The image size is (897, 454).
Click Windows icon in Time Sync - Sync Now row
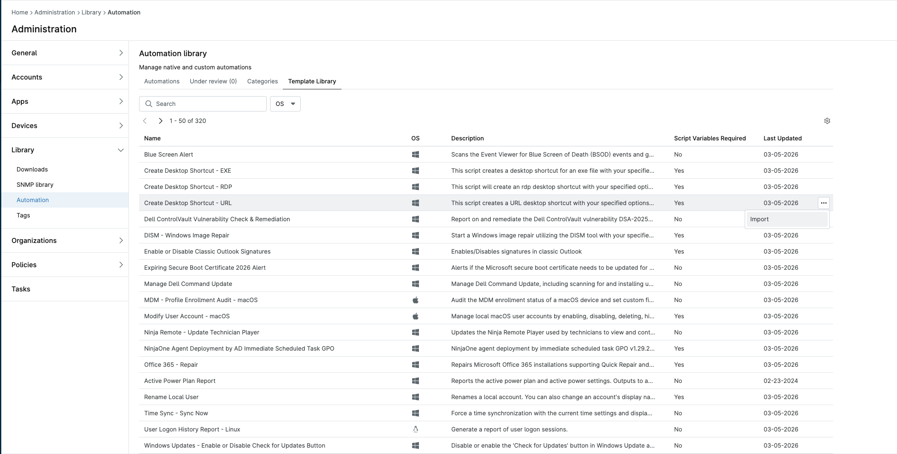click(x=416, y=413)
